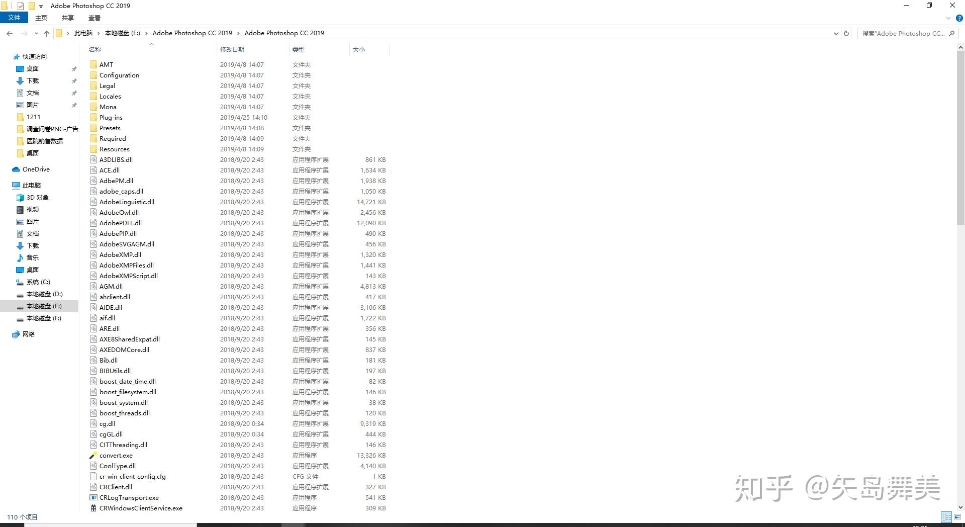The image size is (965, 527).
Task: Select the Plug-ins folder icon
Action: (x=93, y=117)
